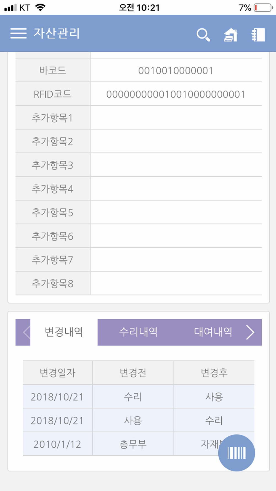
Task: Tap the 변경일자 column header
Action: pos(57,373)
